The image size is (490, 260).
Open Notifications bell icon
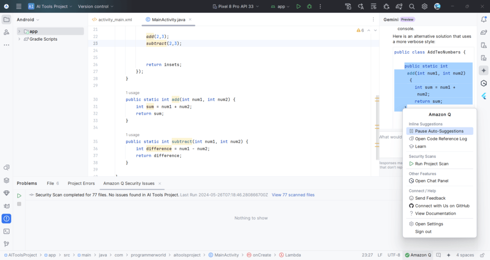pyautogui.click(x=484, y=19)
